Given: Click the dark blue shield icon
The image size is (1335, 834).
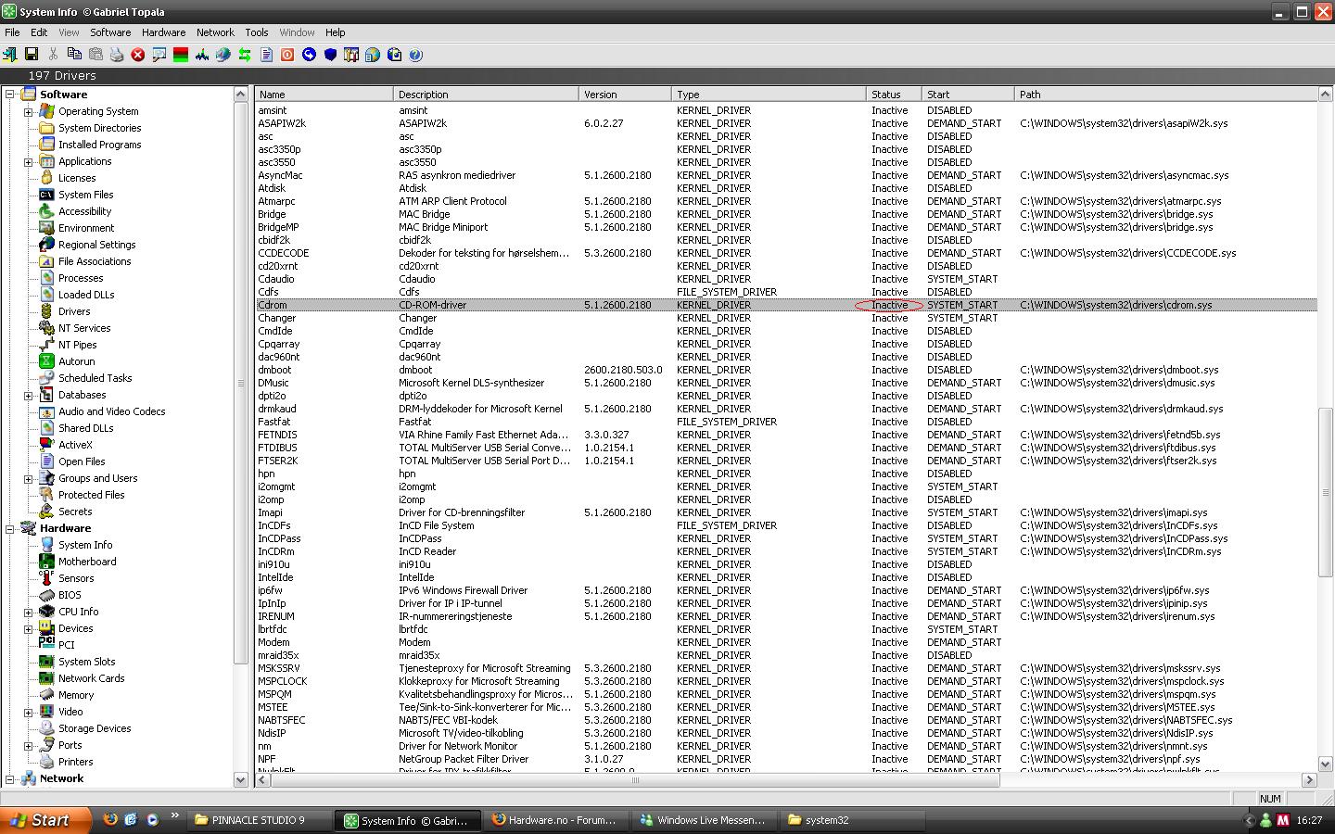Looking at the screenshot, I should [x=330, y=55].
